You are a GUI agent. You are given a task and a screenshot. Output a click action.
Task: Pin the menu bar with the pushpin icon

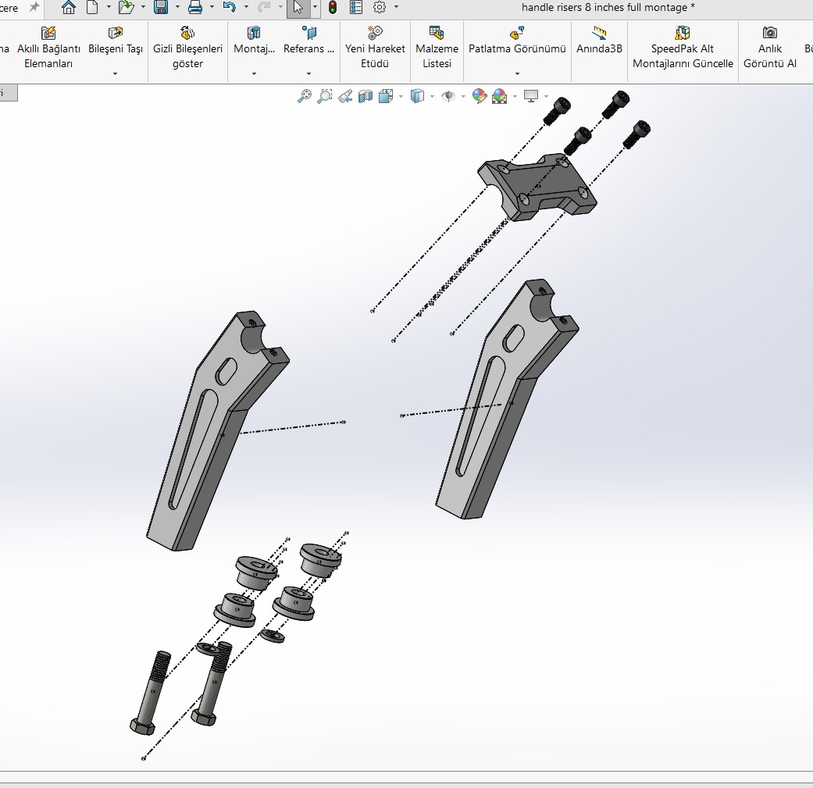34,7
